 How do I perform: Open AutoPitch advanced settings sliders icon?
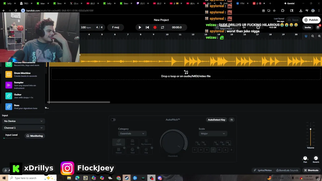click(232, 120)
